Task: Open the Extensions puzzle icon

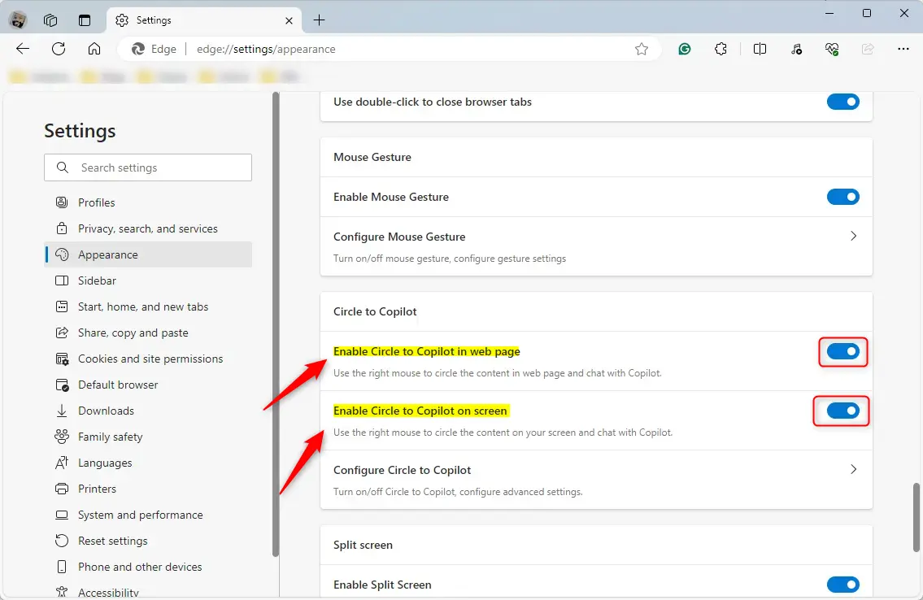Action: click(721, 49)
